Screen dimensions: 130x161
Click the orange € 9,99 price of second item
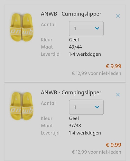tap(114, 145)
